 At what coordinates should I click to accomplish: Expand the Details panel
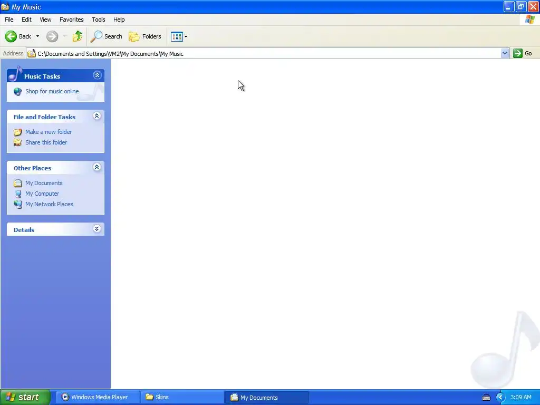pyautogui.click(x=97, y=229)
